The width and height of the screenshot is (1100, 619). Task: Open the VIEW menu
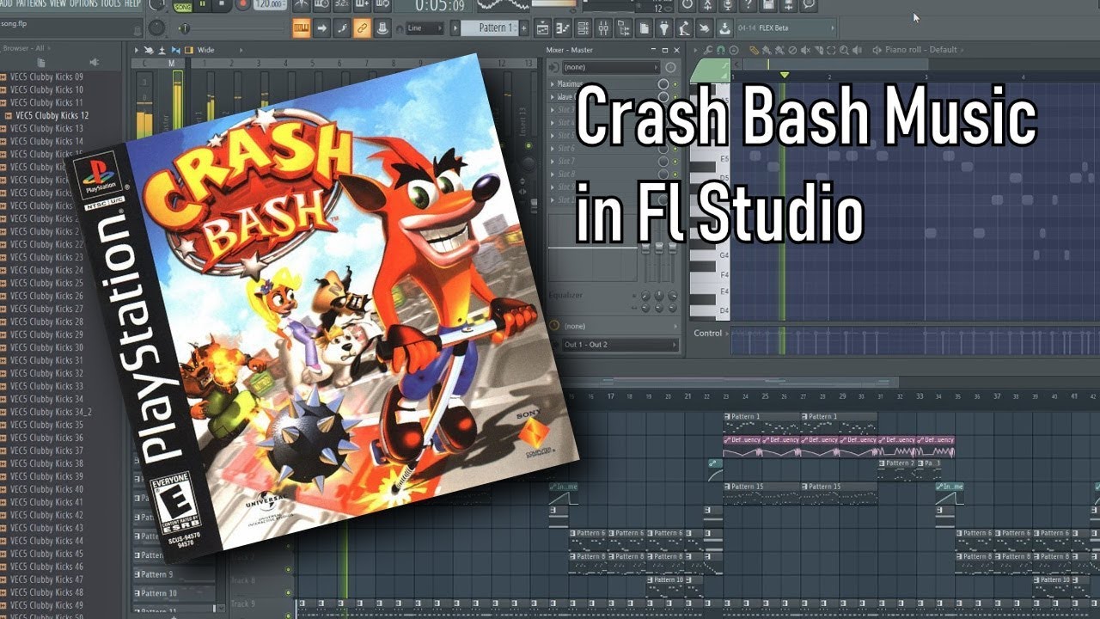pos(58,3)
